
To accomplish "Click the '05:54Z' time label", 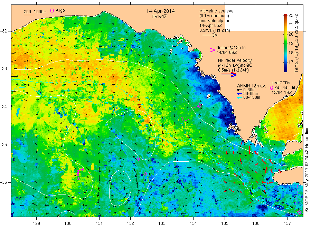I will pos(159,17).
